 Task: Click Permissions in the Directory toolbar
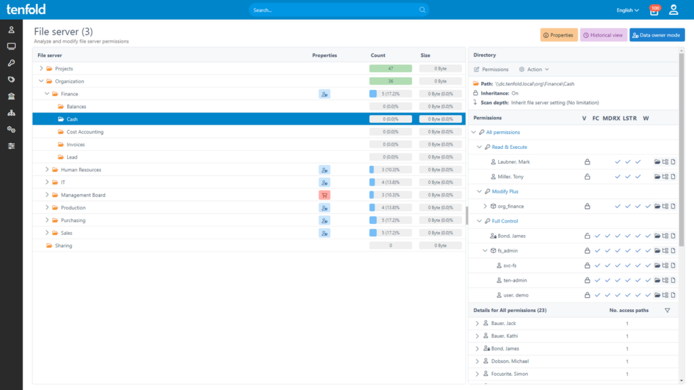click(x=491, y=69)
